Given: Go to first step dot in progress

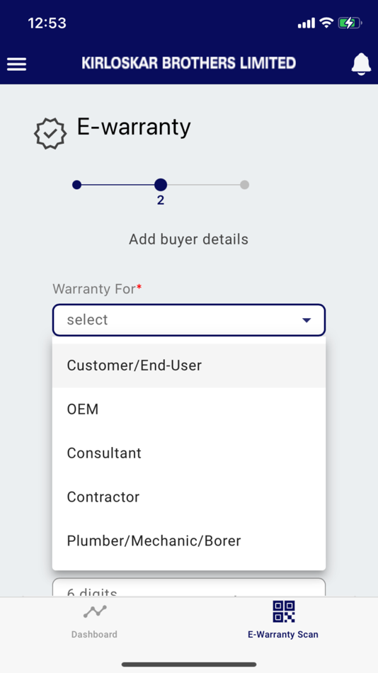Looking at the screenshot, I should (76, 185).
